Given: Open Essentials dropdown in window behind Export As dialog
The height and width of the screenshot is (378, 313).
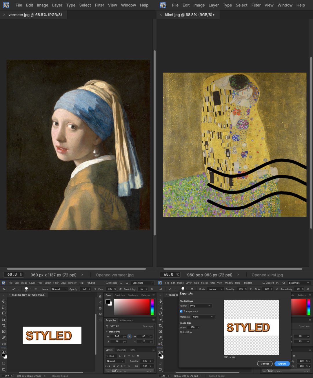Looking at the screenshot, I should 299,283.
